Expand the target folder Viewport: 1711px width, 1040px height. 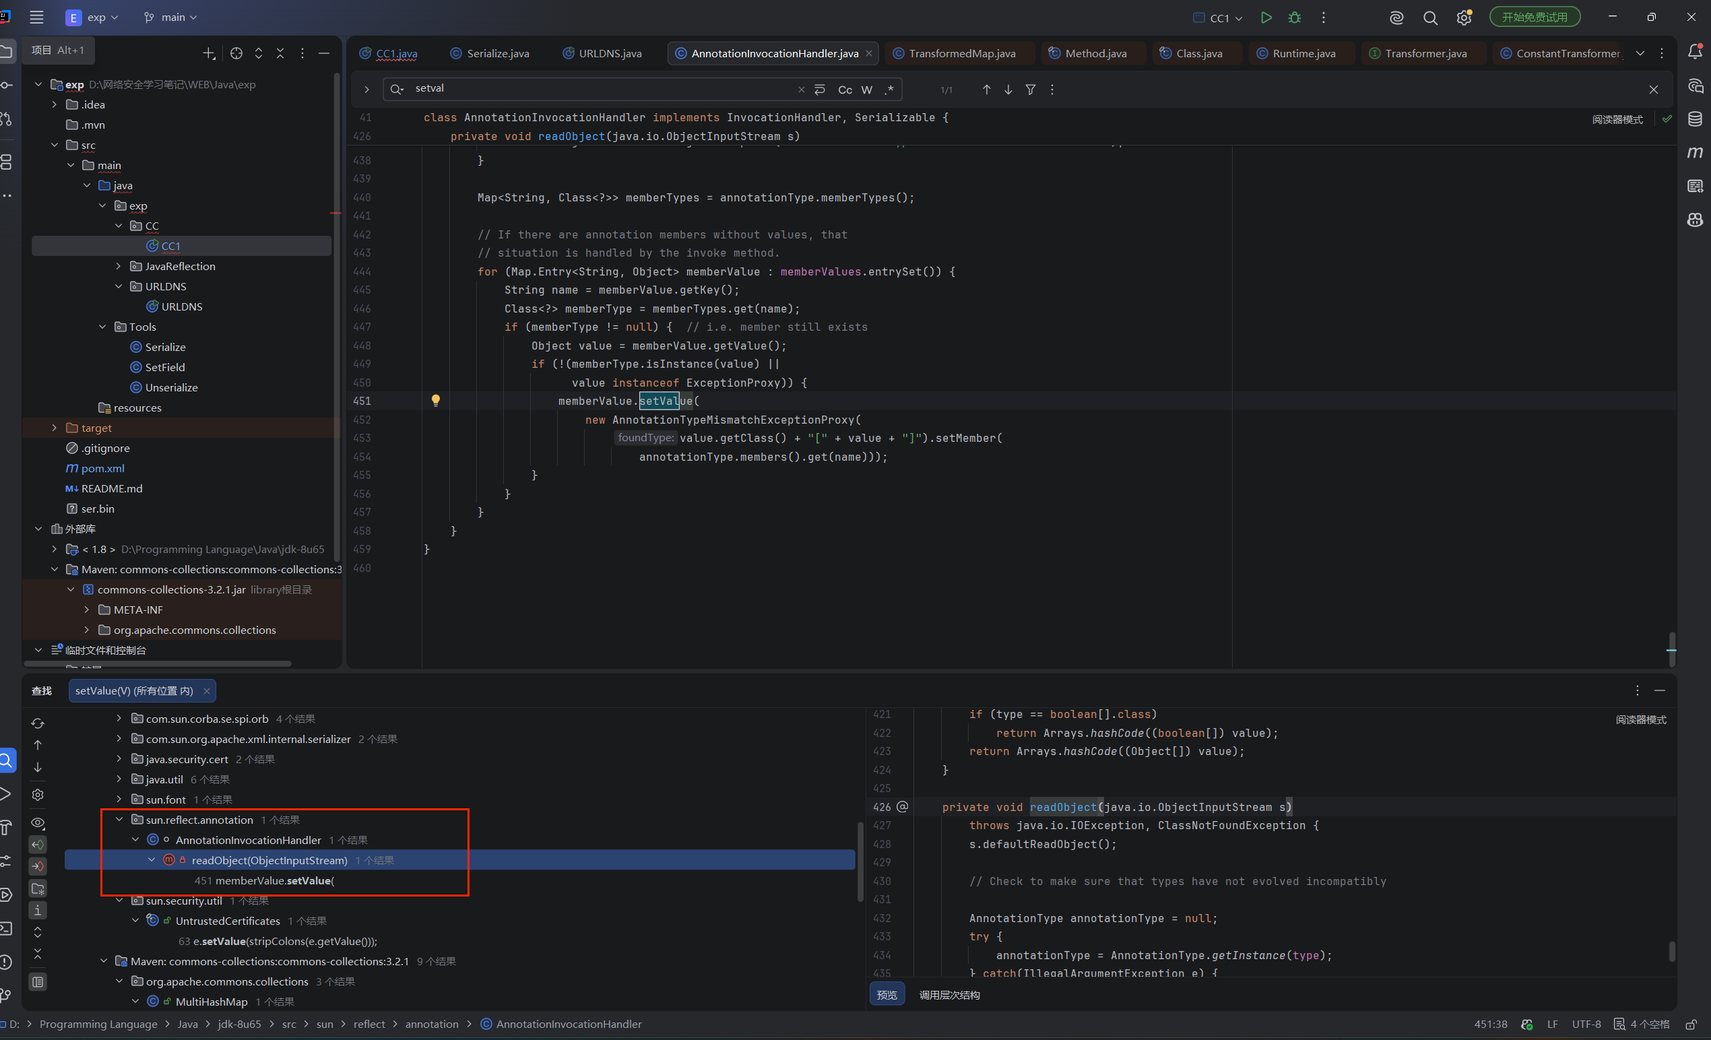click(x=54, y=428)
